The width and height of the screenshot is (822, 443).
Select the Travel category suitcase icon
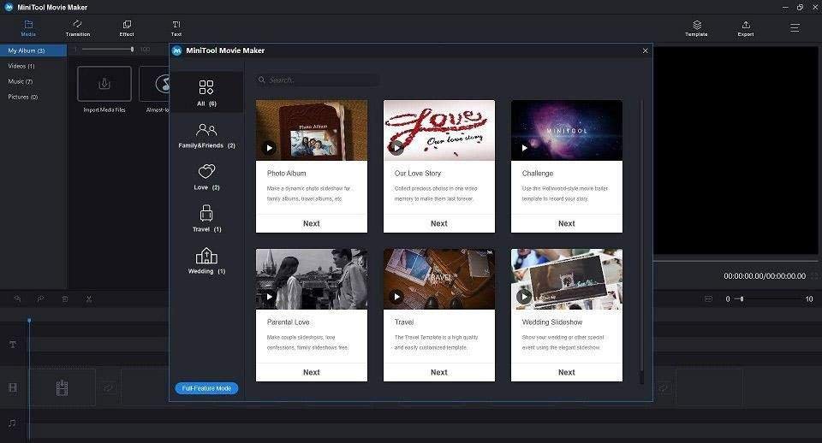(206, 214)
